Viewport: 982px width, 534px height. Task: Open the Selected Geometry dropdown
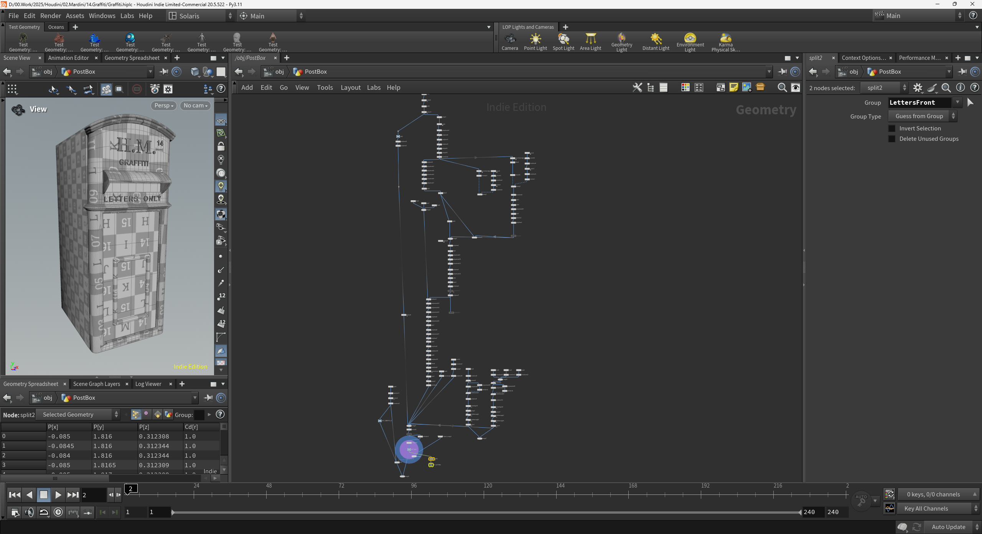(x=78, y=414)
